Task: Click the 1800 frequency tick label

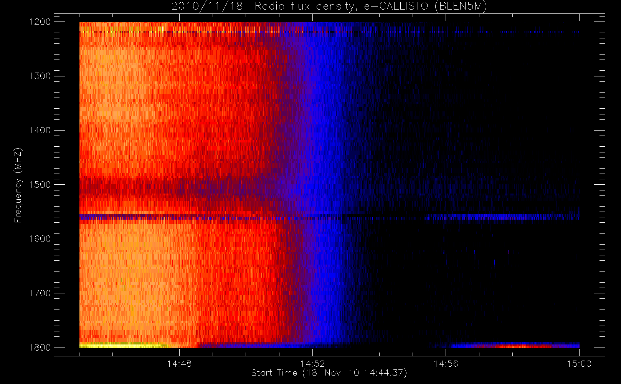Action: [40, 348]
